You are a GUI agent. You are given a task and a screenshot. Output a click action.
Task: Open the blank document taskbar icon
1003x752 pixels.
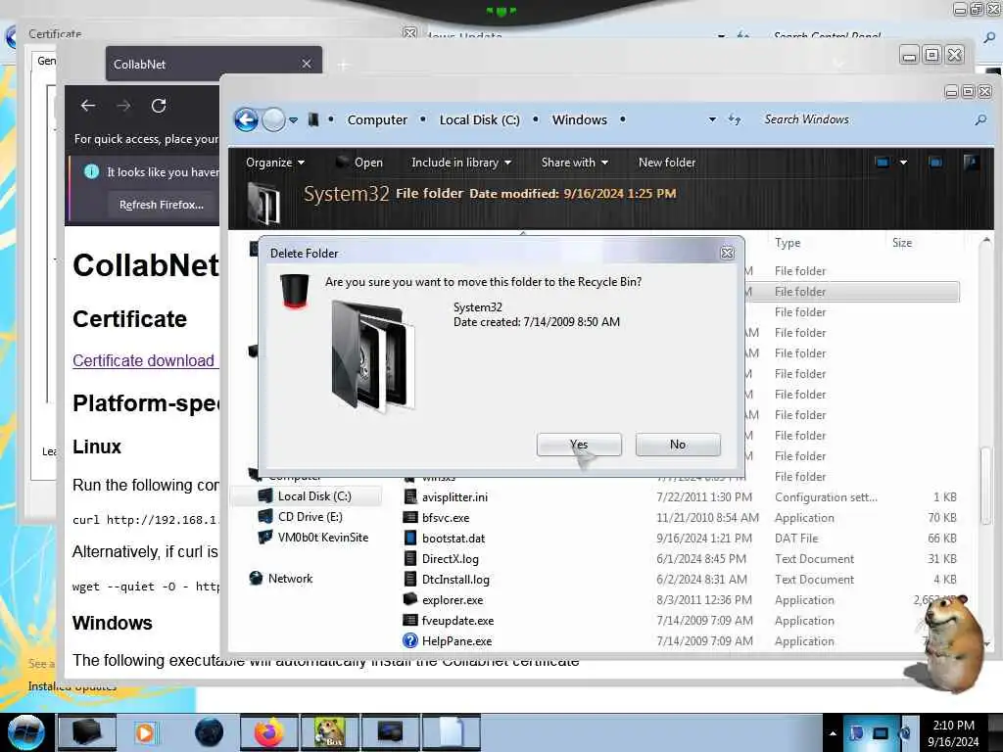pyautogui.click(x=451, y=732)
